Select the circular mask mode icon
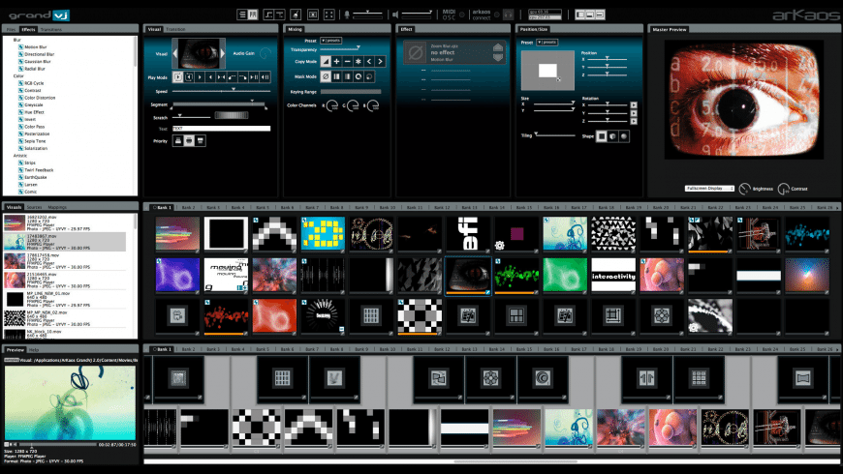The height and width of the screenshot is (474, 843). (x=359, y=76)
